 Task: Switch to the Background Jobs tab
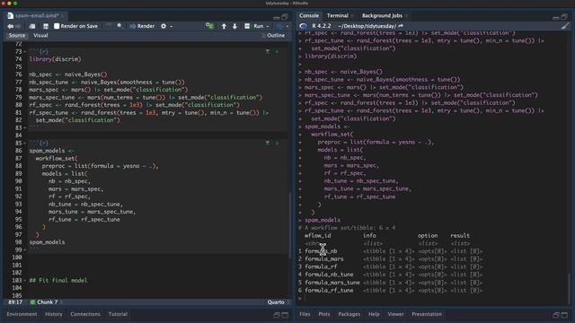pyautogui.click(x=382, y=16)
